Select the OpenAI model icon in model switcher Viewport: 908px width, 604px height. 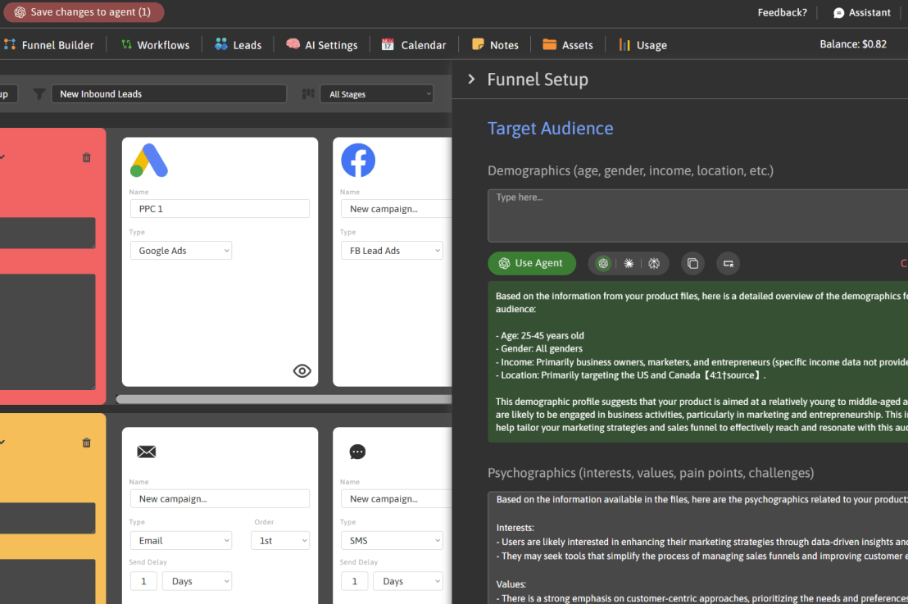pyautogui.click(x=604, y=263)
